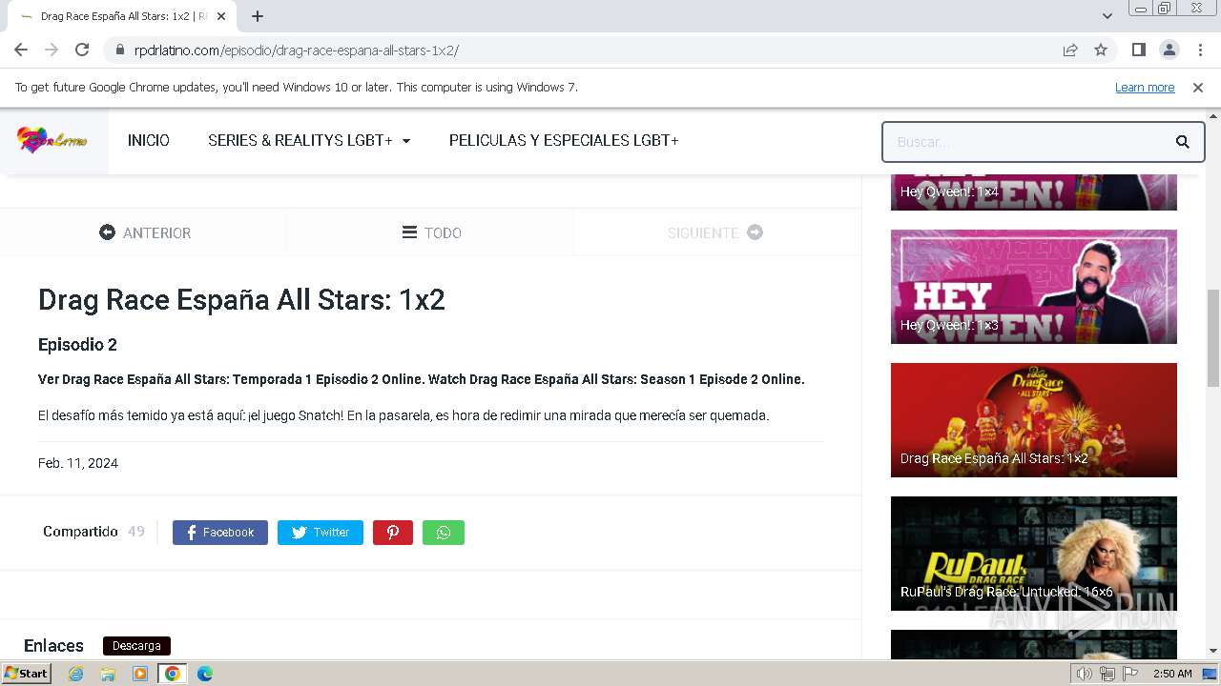
Task: Dismiss the Chrome update notification bar
Action: pos(1198,87)
